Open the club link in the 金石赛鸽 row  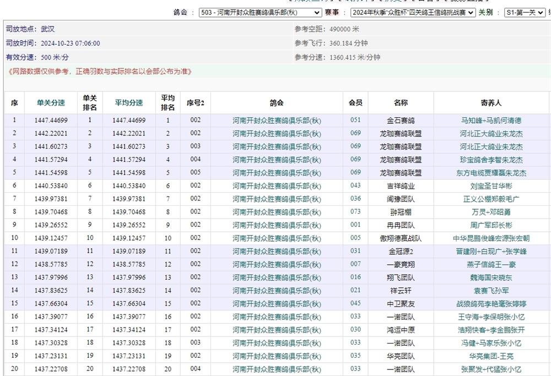(x=277, y=121)
